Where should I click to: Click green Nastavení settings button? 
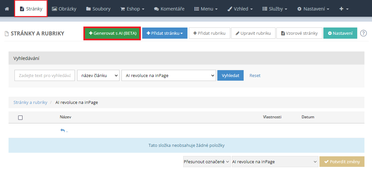pyautogui.click(x=340, y=33)
